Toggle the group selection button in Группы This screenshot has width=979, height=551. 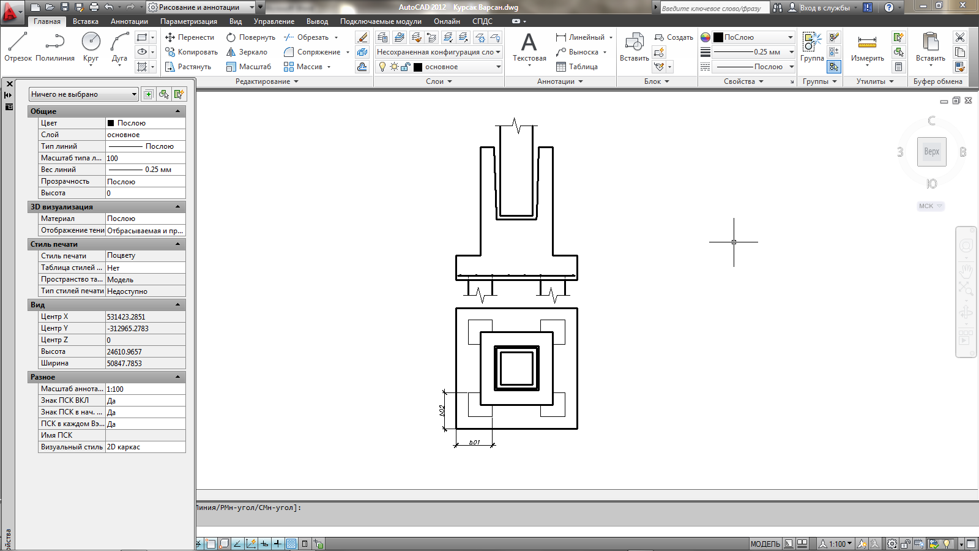click(x=833, y=67)
